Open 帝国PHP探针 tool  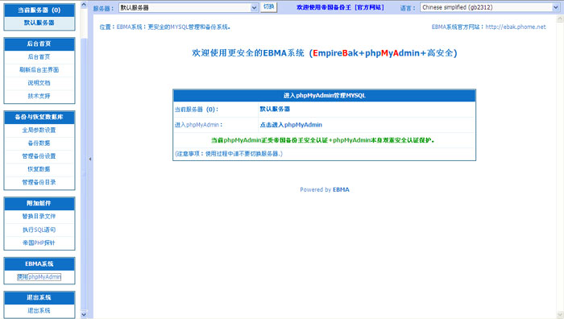39,242
